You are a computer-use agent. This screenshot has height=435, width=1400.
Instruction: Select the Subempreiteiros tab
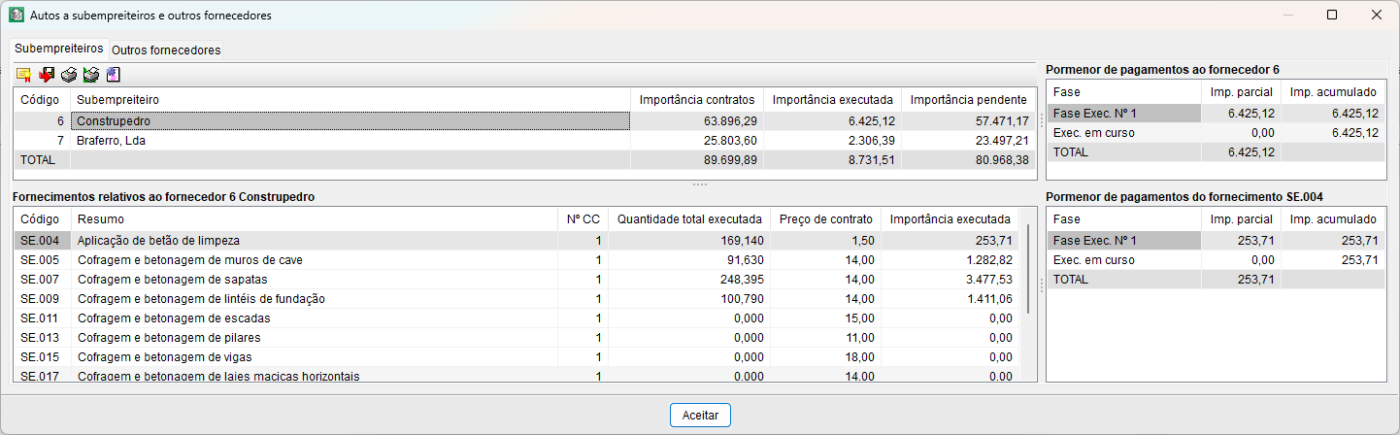[58, 48]
